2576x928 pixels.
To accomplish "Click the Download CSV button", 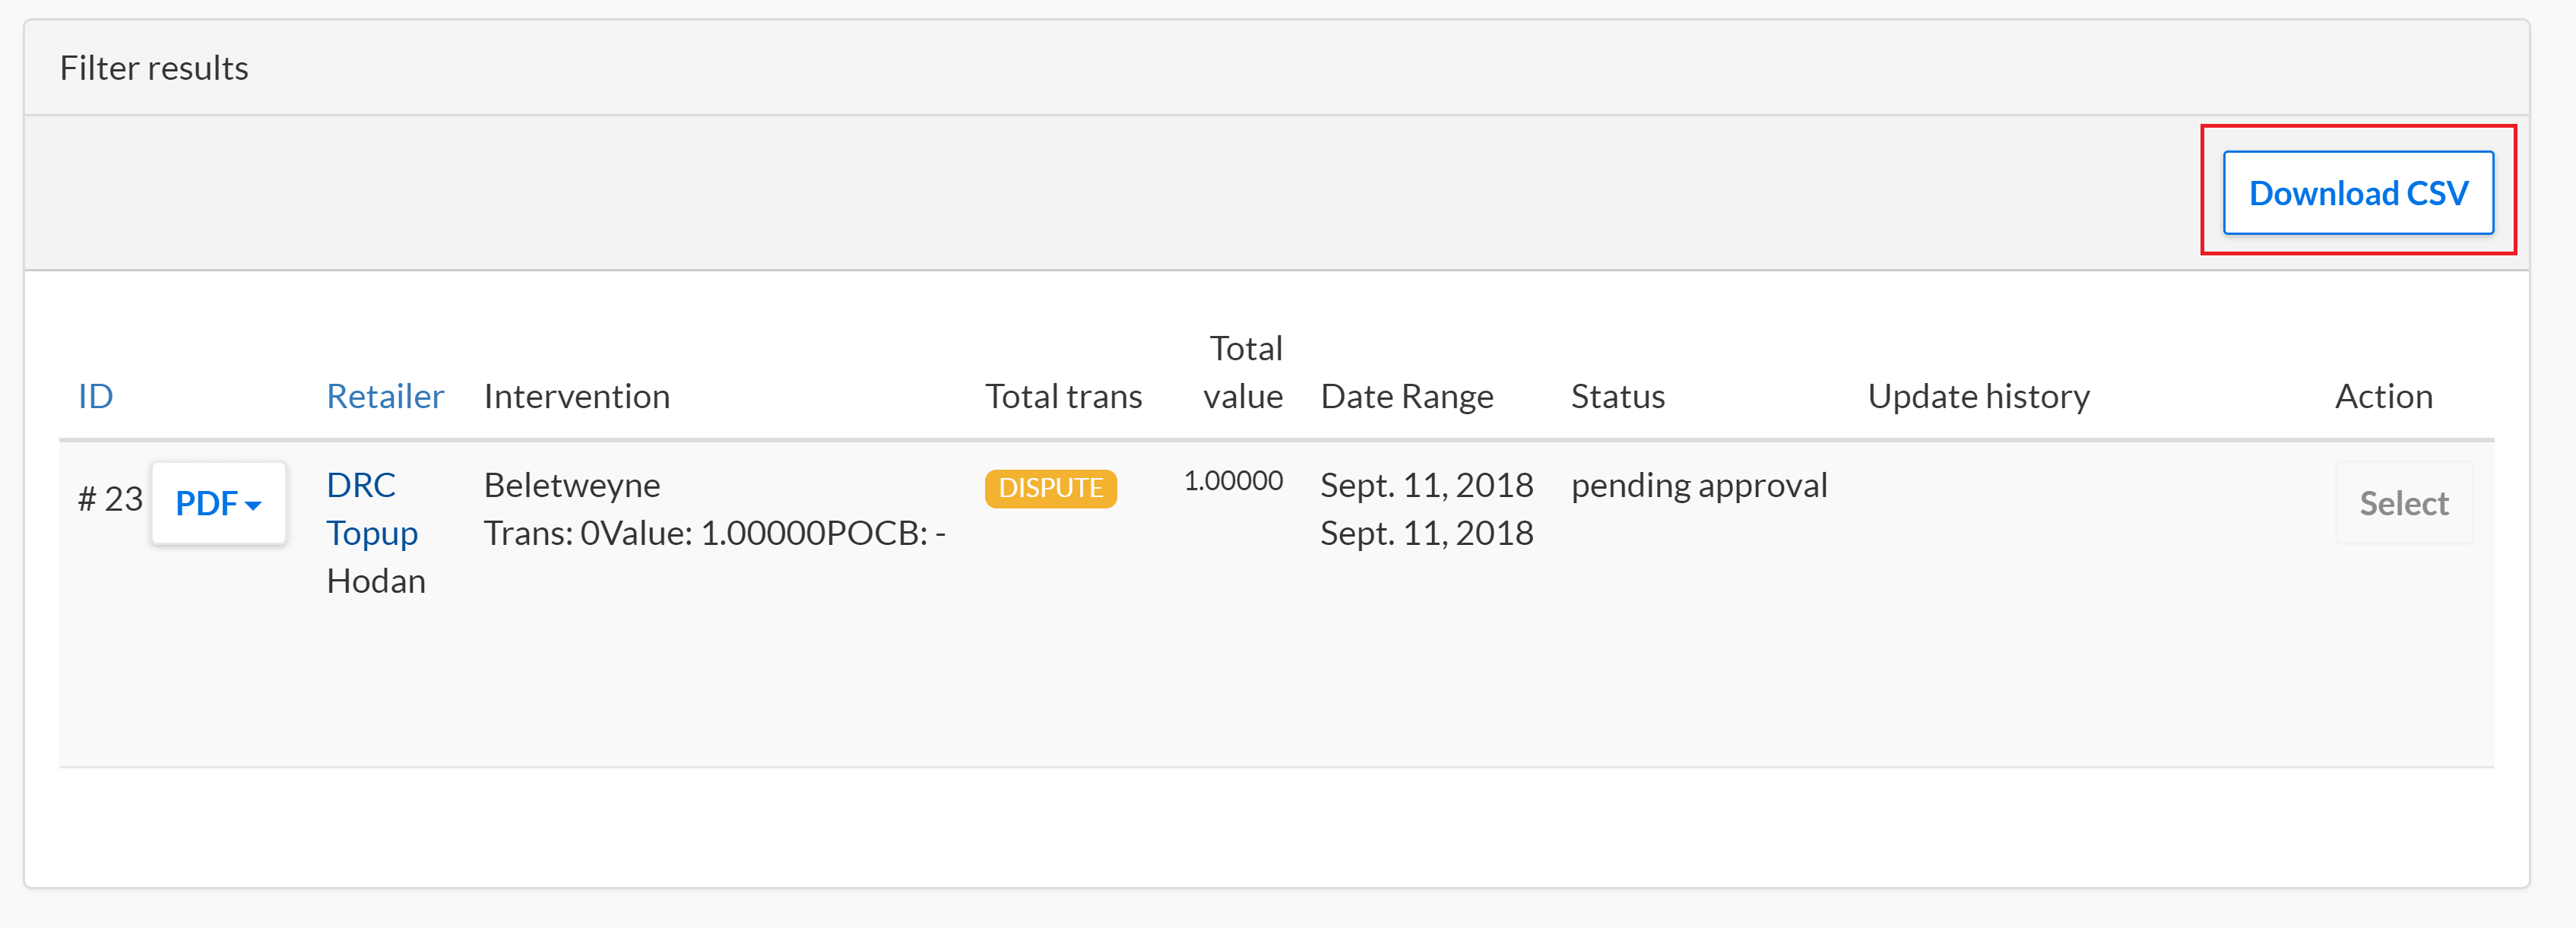I will 2357,193.
